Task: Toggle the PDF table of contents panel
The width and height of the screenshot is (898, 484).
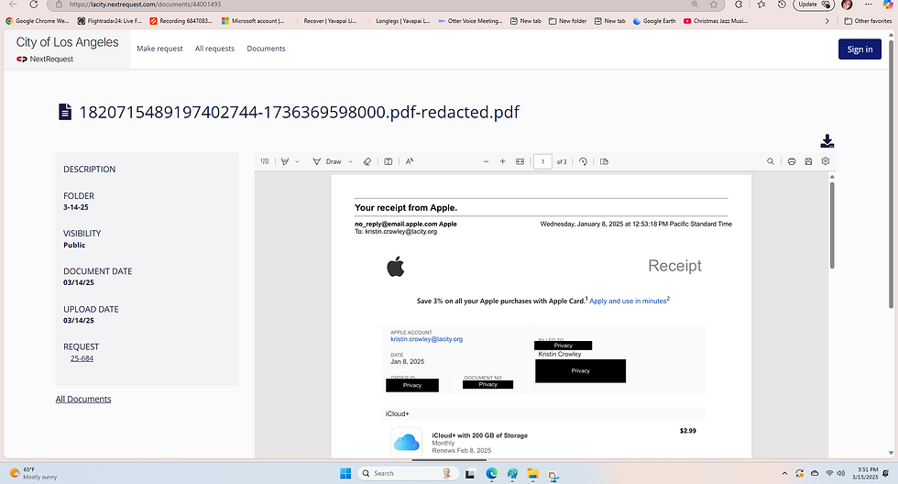Action: coord(265,161)
